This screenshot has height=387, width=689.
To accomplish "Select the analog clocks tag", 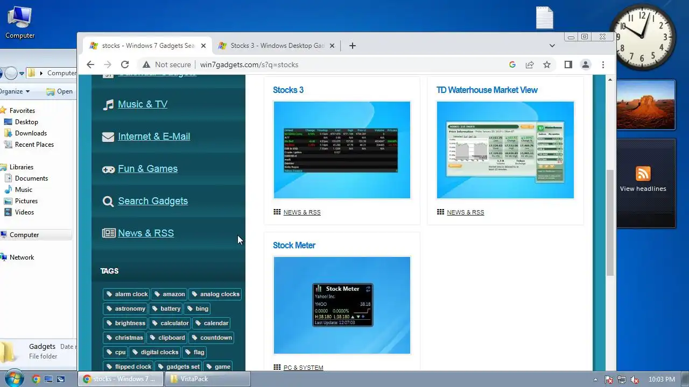I will coord(215,294).
